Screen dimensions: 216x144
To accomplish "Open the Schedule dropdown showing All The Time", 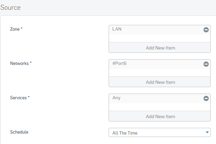I will [160, 133].
